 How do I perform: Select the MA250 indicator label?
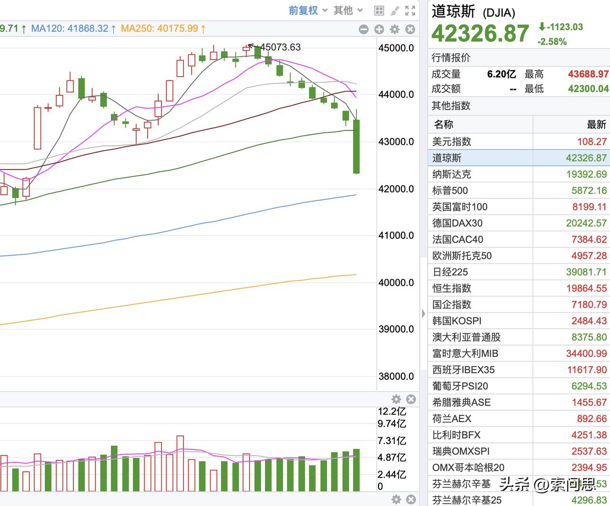click(163, 29)
